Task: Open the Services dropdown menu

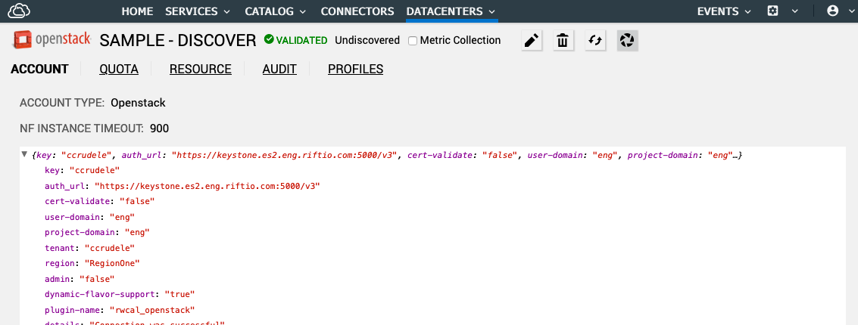Action: tap(198, 11)
